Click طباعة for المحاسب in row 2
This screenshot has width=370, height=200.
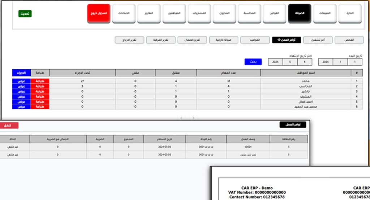(x=40, y=86)
